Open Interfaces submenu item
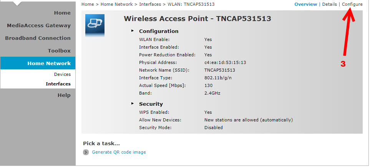 58,84
